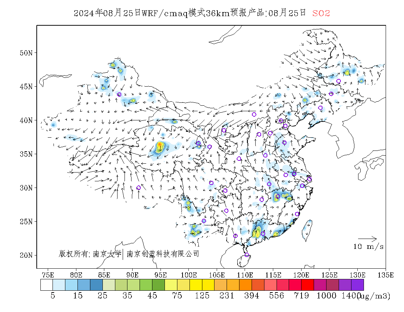
Task: Select the 20N latitude axis label
Action: [26, 255]
